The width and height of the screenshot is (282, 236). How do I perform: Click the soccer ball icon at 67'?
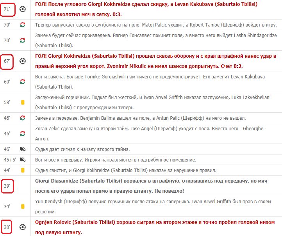(x=22, y=61)
